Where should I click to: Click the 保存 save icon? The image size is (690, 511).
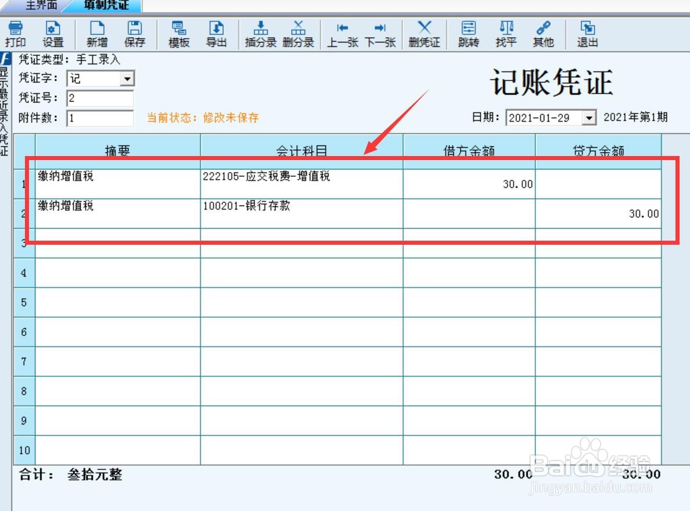point(135,33)
